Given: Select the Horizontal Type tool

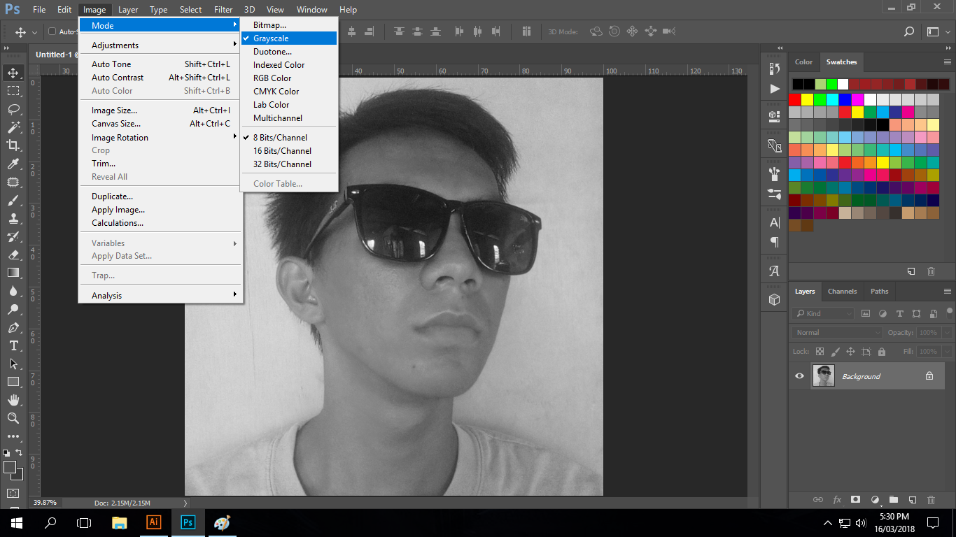Looking at the screenshot, I should [13, 345].
